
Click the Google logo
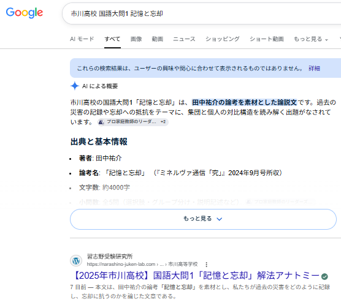pyautogui.click(x=25, y=13)
